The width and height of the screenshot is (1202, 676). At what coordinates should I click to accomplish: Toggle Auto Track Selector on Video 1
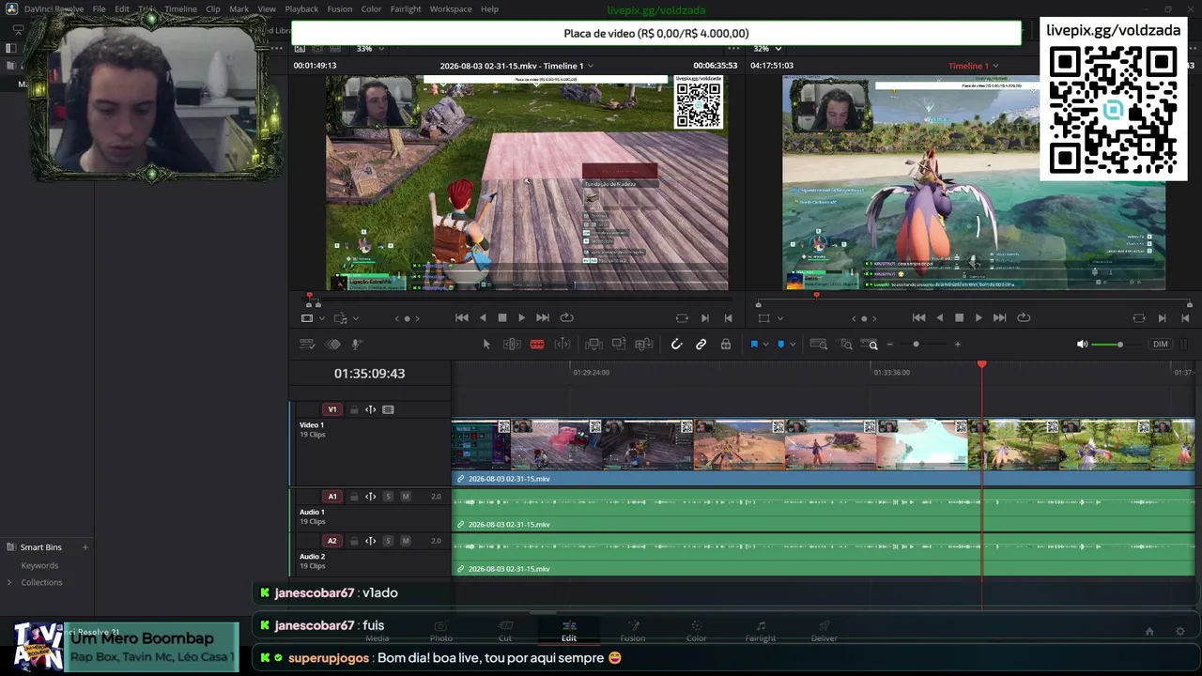371,409
